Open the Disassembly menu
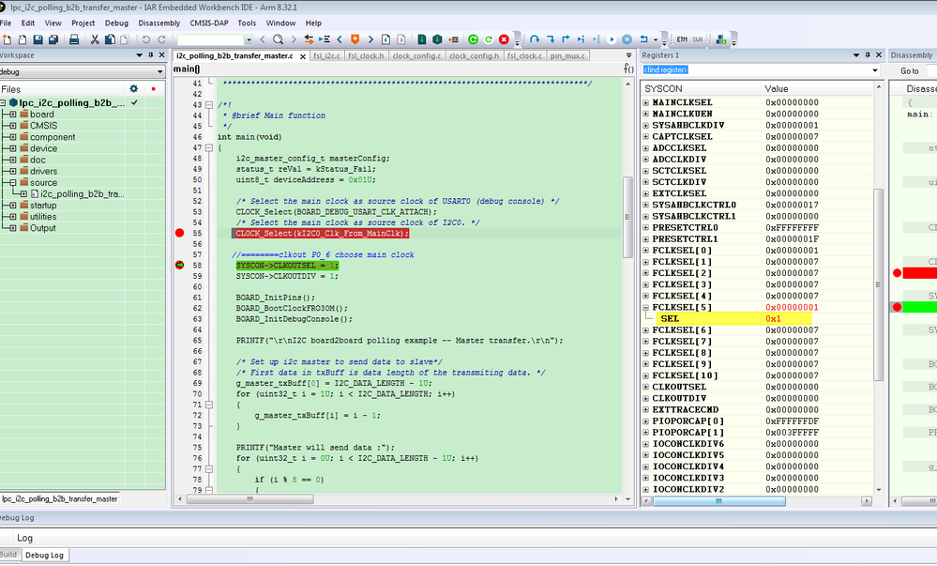This screenshot has height=566, width=937. (159, 23)
